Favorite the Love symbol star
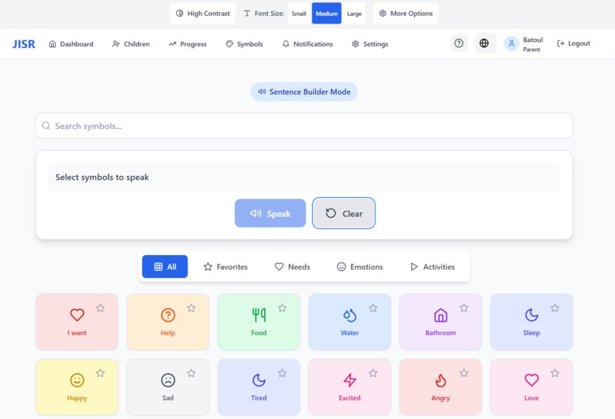615x419 pixels. point(555,373)
